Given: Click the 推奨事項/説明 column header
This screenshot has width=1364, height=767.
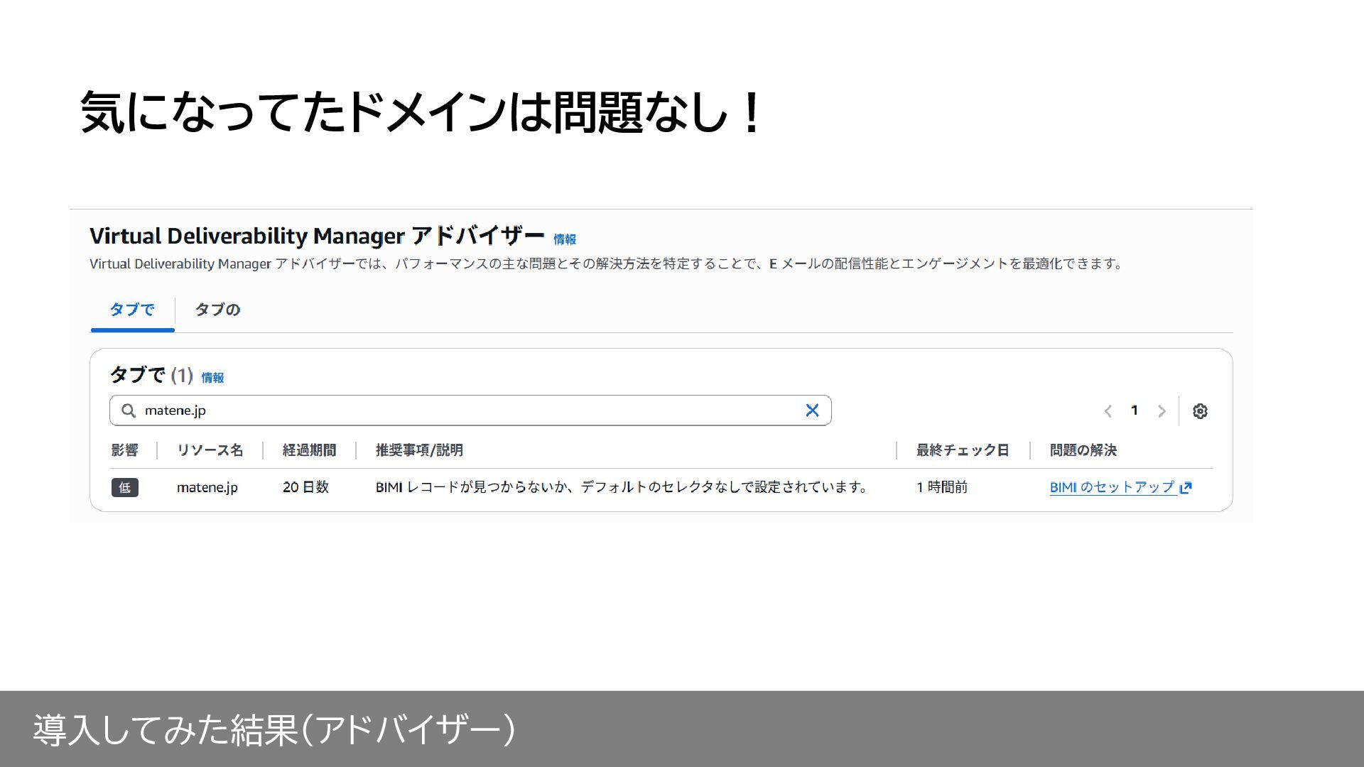Looking at the screenshot, I should [419, 450].
